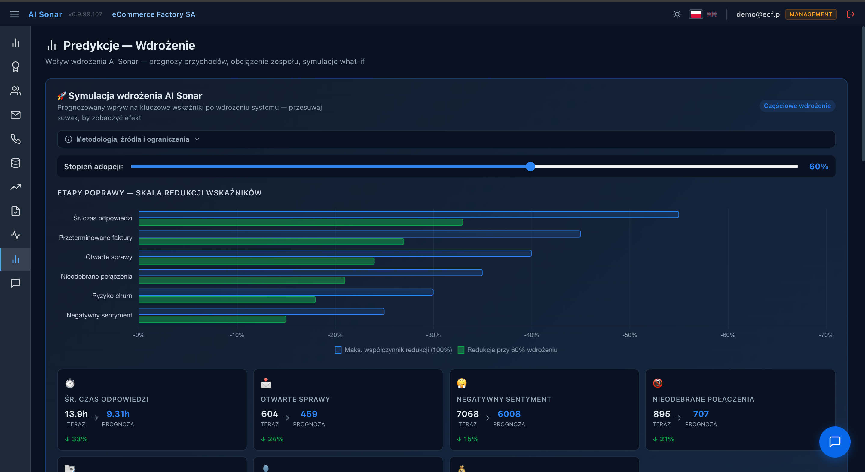Viewport: 865px width, 472px height.
Task: Toggle the light/dark theme sun icon
Action: 677,14
